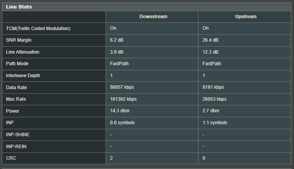Select the Downstream column header

point(153,17)
